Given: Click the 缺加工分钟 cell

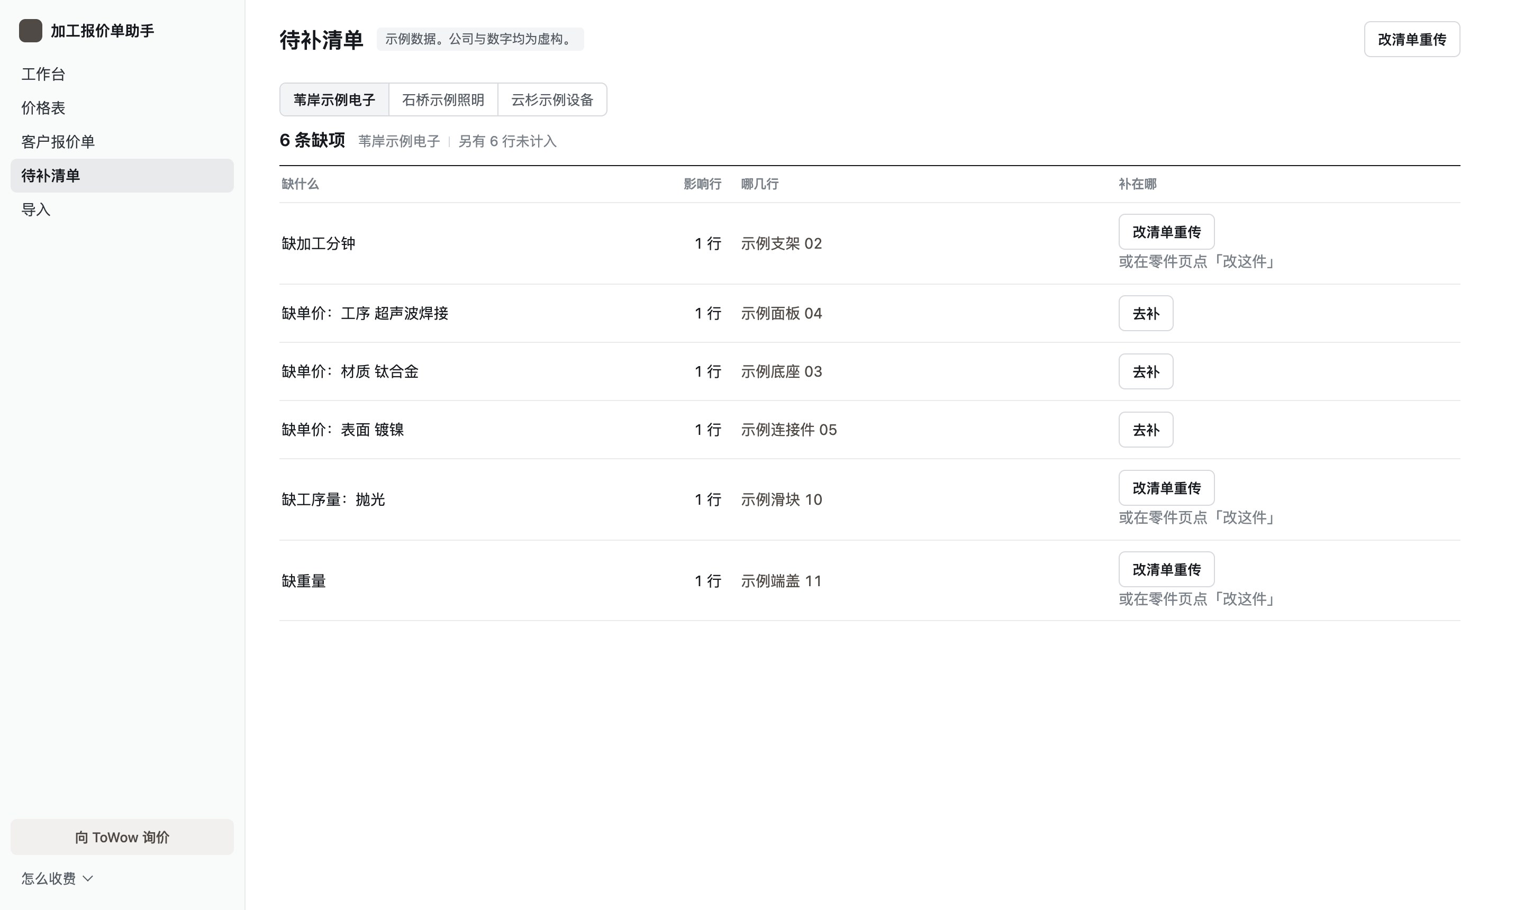Looking at the screenshot, I should 318,243.
